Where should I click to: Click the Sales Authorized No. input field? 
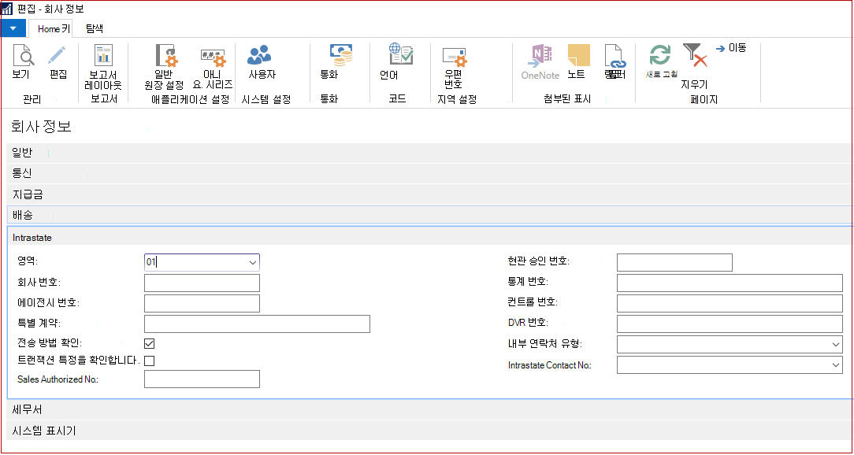pos(202,379)
